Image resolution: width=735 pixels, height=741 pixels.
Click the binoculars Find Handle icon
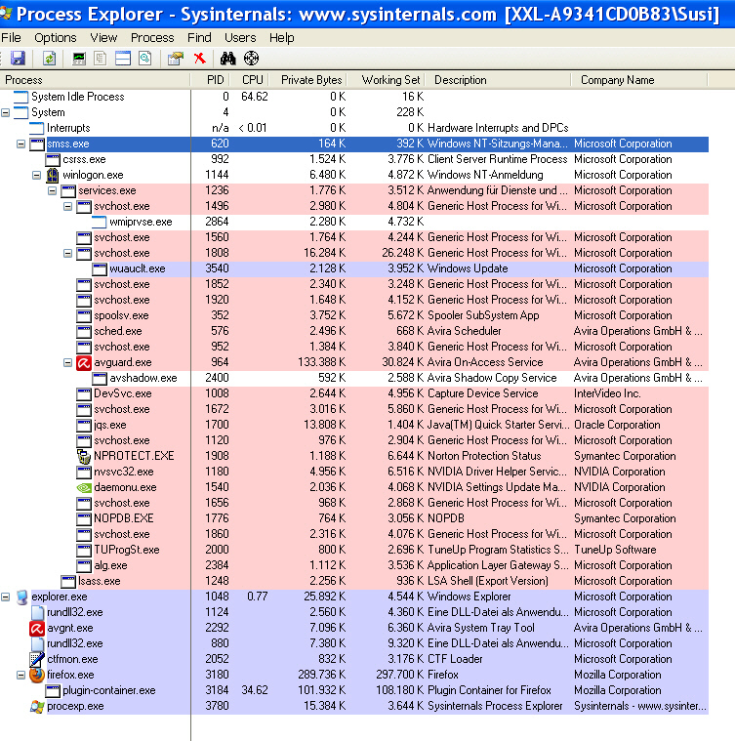[227, 59]
